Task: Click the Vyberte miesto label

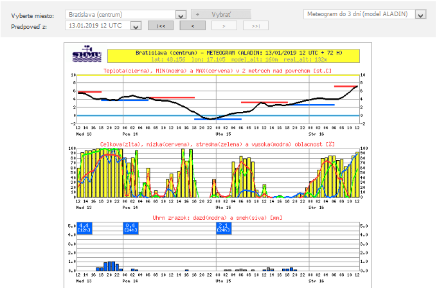Action: [33, 16]
